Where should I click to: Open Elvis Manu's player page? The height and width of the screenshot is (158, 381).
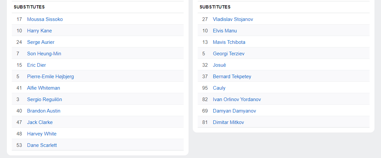[225, 31]
